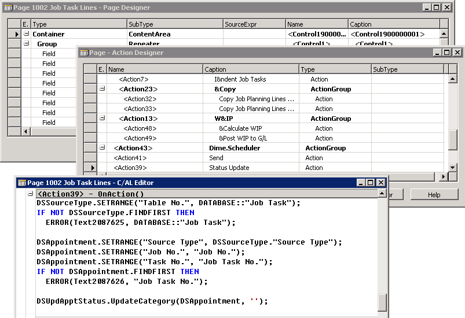Click the DSUpdApptStatus.UpdateCategory code line

tap(152, 301)
